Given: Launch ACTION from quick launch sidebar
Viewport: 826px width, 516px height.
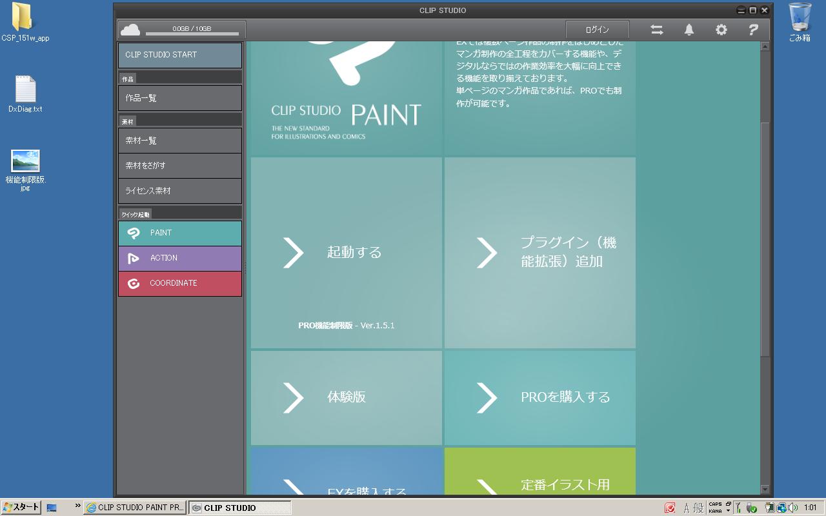Looking at the screenshot, I should pyautogui.click(x=180, y=258).
